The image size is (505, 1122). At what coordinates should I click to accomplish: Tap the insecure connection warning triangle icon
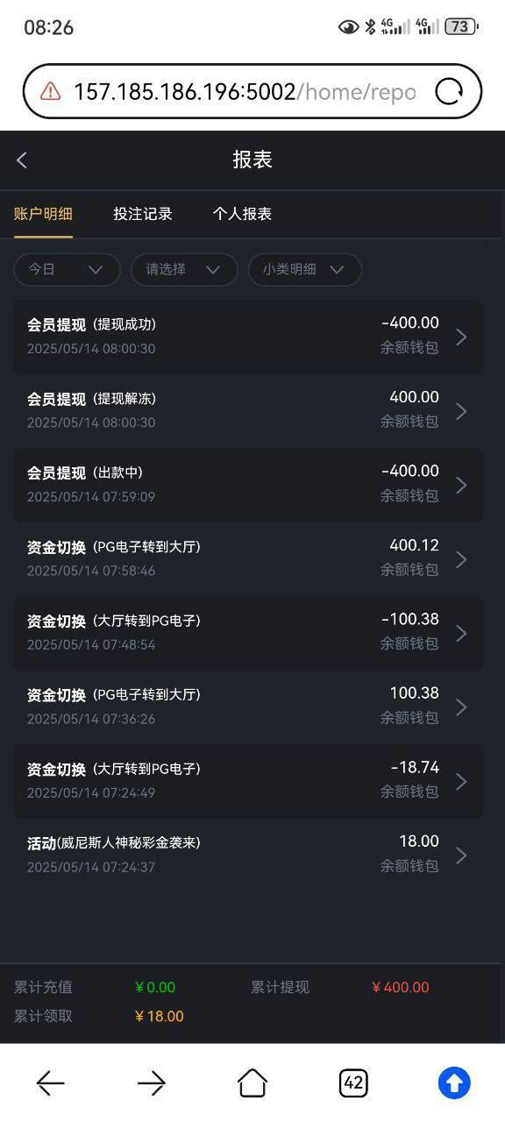coord(50,91)
